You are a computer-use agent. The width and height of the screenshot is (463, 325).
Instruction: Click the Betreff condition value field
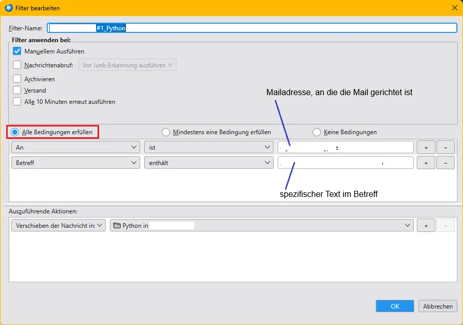point(345,162)
